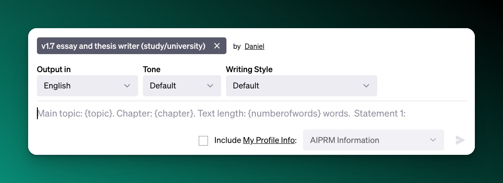Click the v1.7 essay and thesis writer title
The height and width of the screenshot is (183, 503).
point(123,46)
